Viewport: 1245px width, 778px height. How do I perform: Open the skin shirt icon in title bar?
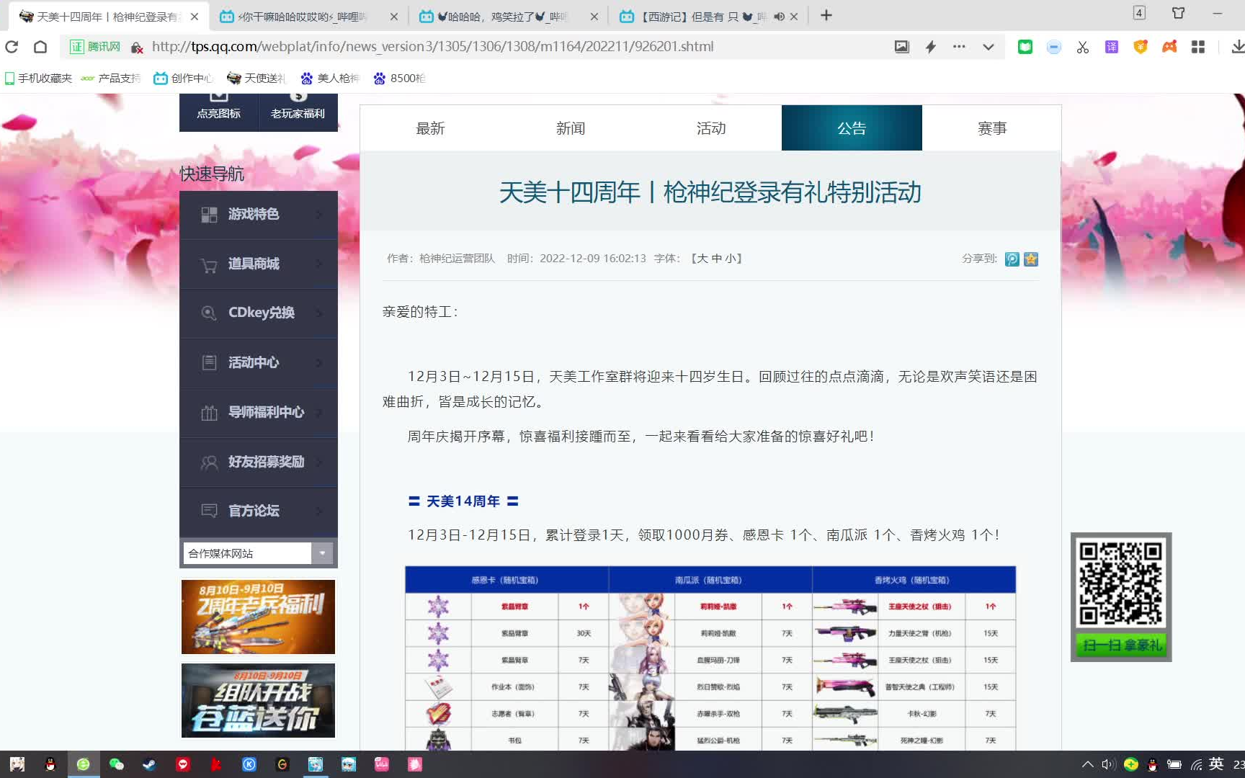tap(1178, 13)
